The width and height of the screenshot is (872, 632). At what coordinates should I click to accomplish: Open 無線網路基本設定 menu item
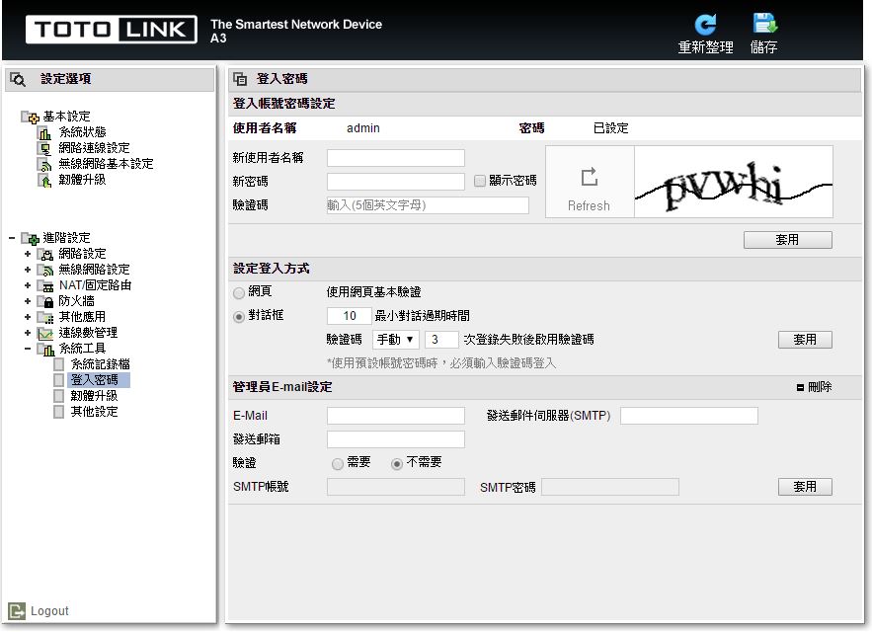pyautogui.click(x=106, y=164)
